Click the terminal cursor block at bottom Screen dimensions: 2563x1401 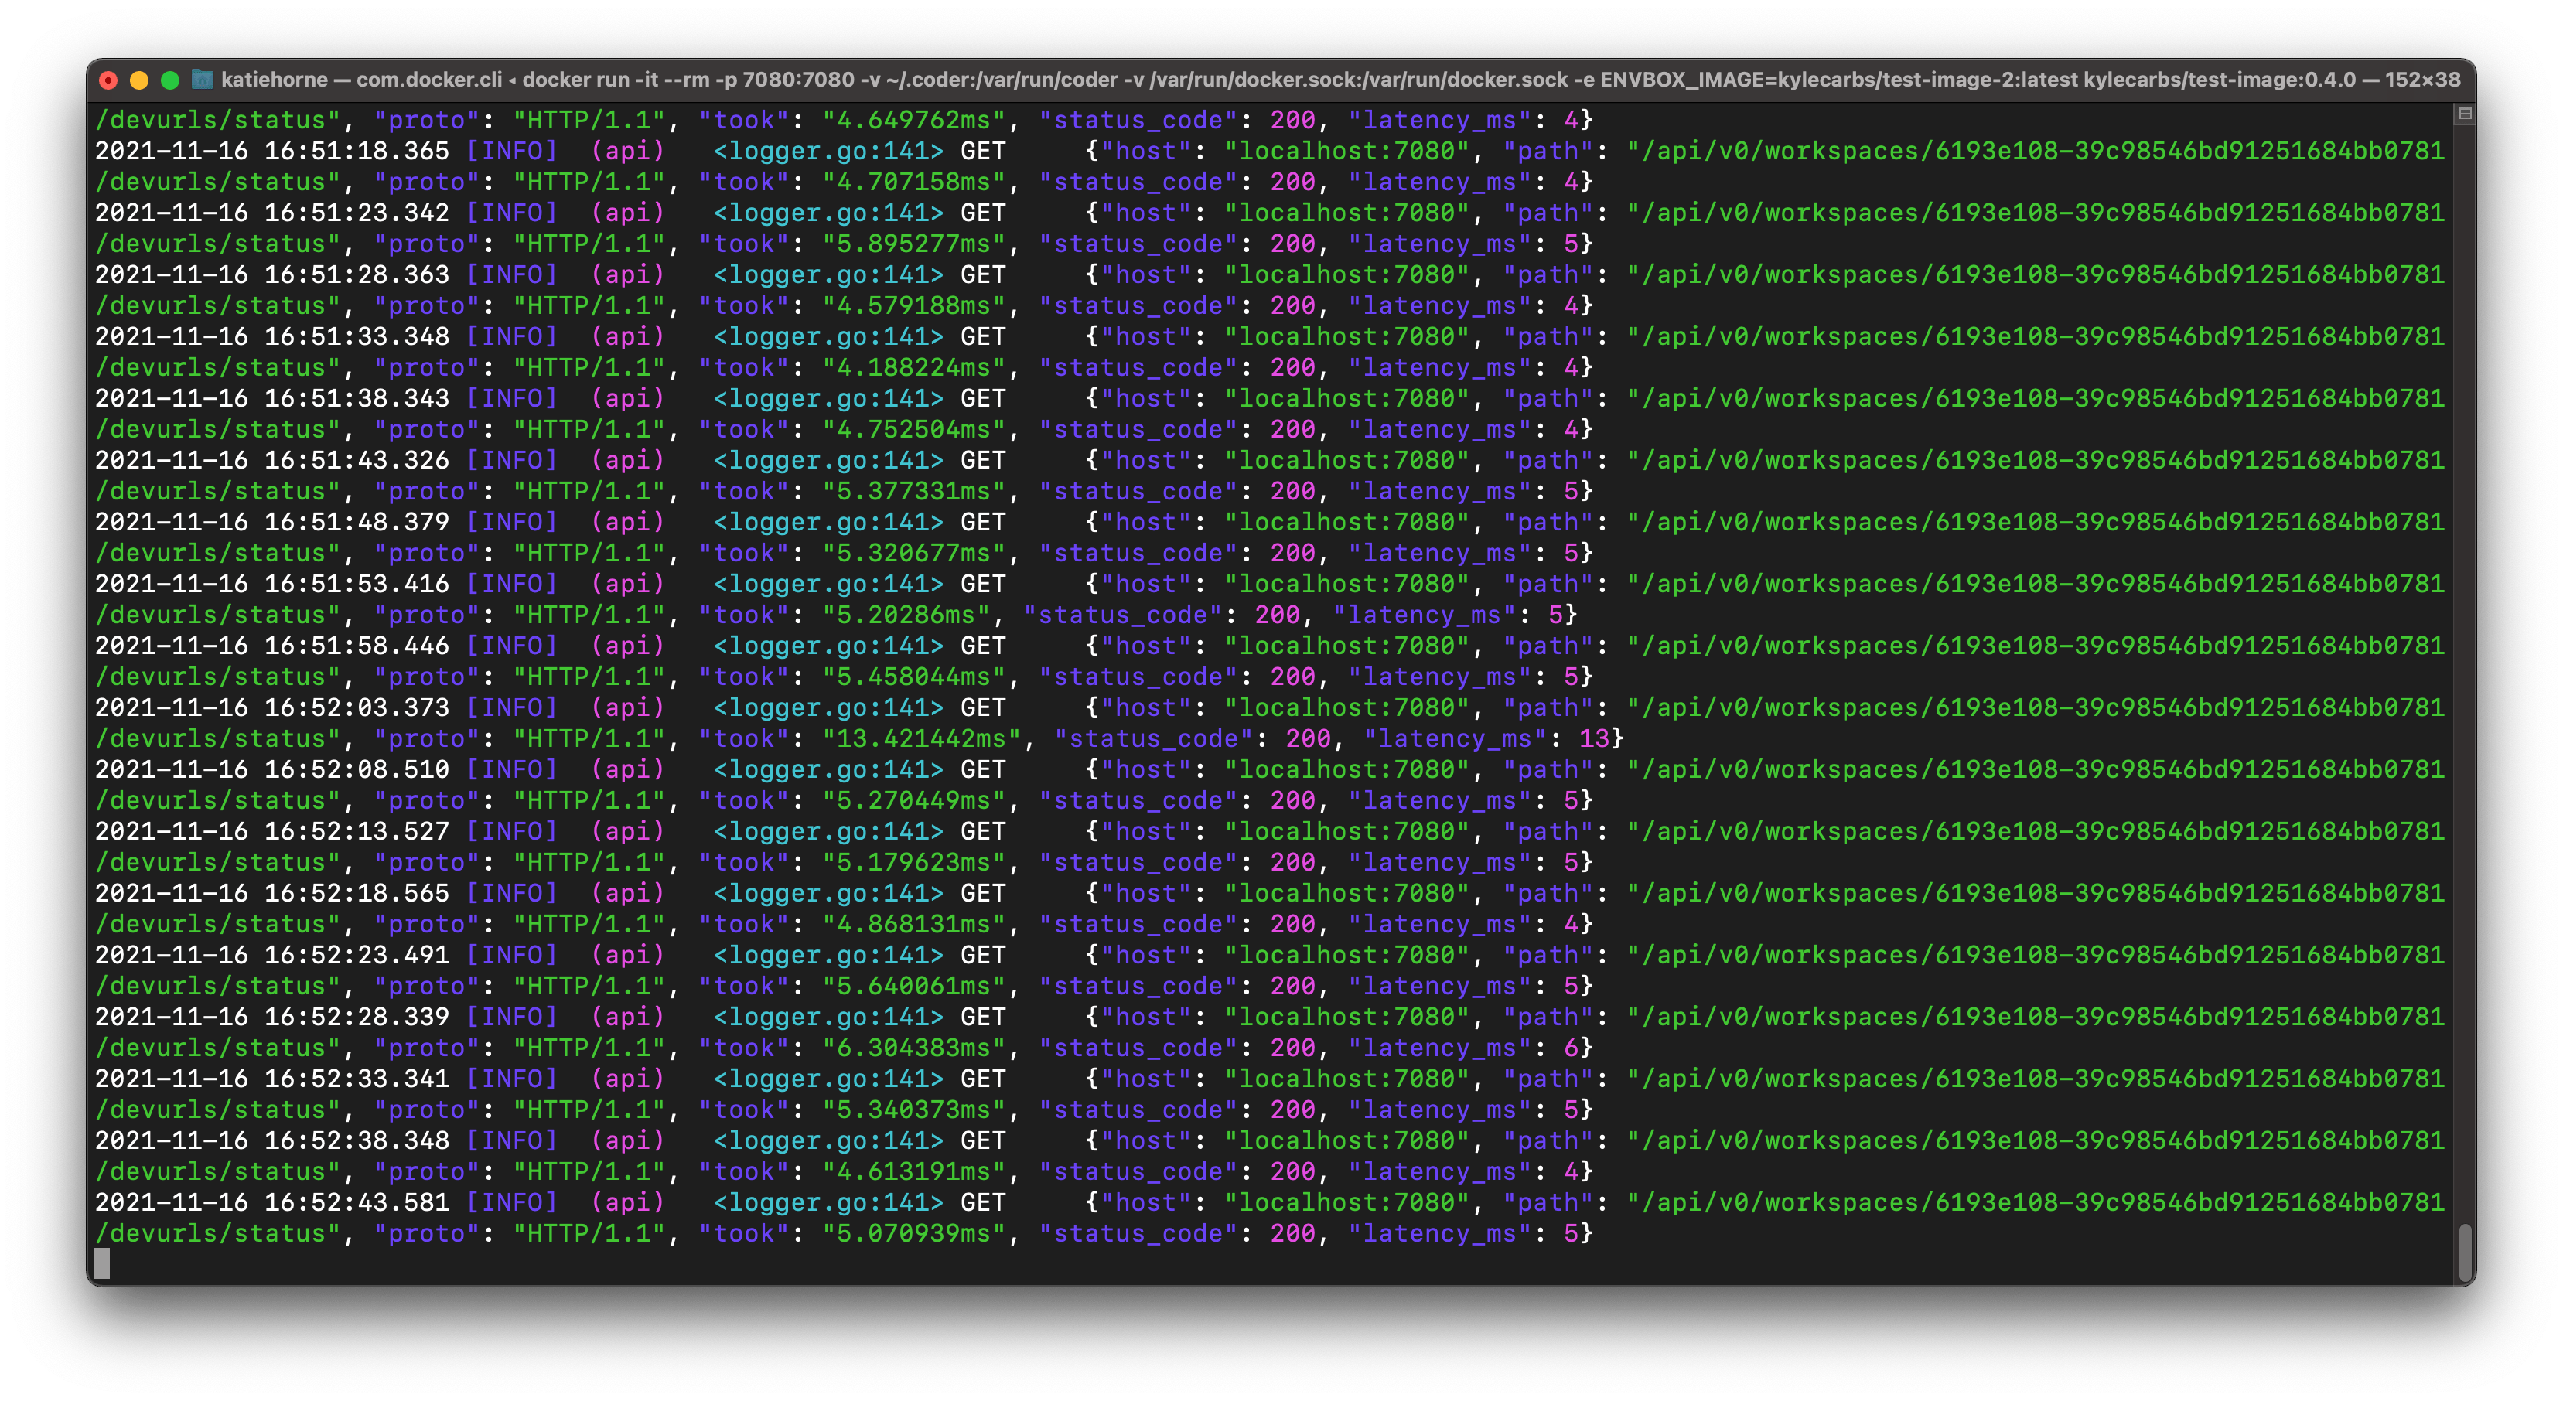pos(101,1263)
